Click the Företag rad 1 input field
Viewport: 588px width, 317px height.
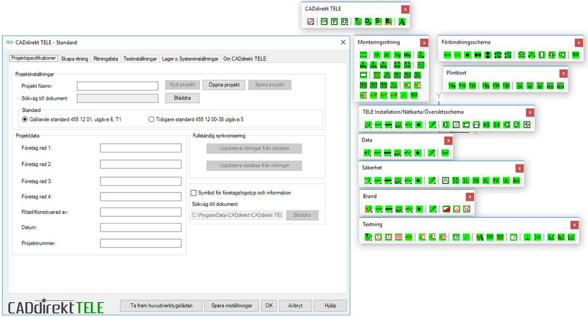pyautogui.click(x=141, y=148)
